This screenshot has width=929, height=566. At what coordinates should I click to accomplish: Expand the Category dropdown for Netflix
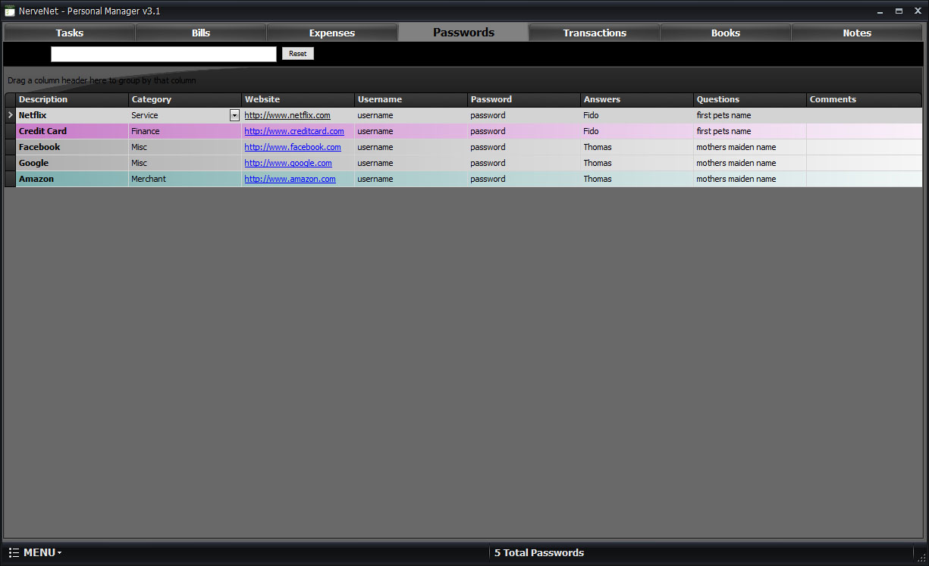click(x=234, y=115)
